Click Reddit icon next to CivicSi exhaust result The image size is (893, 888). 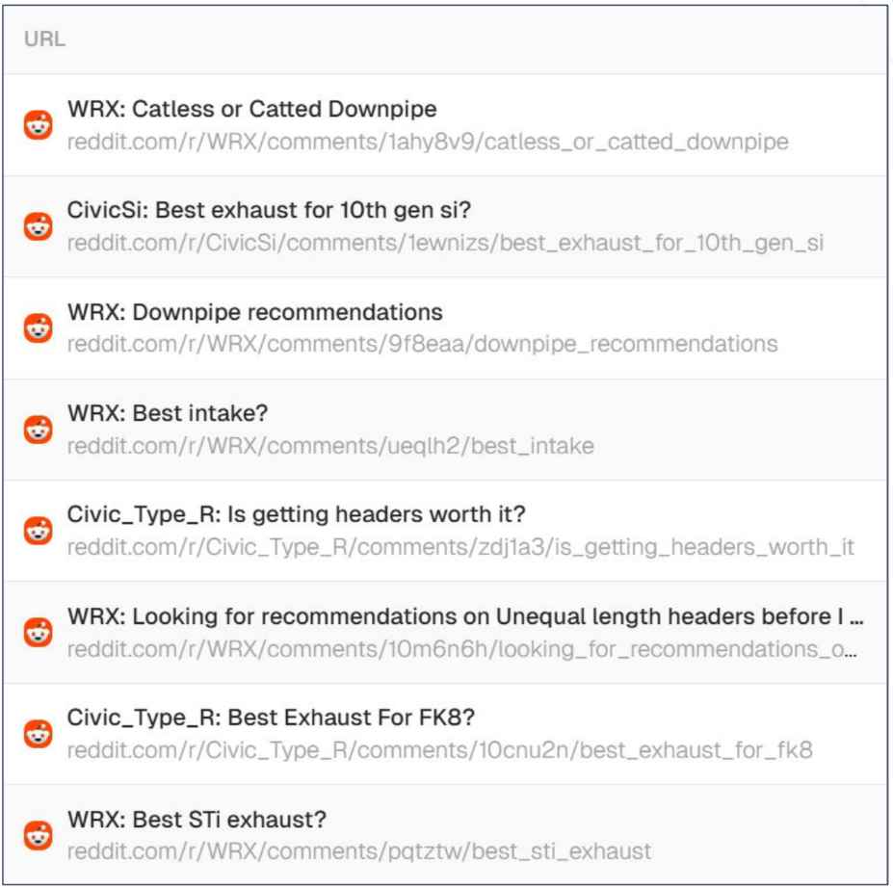(39, 226)
